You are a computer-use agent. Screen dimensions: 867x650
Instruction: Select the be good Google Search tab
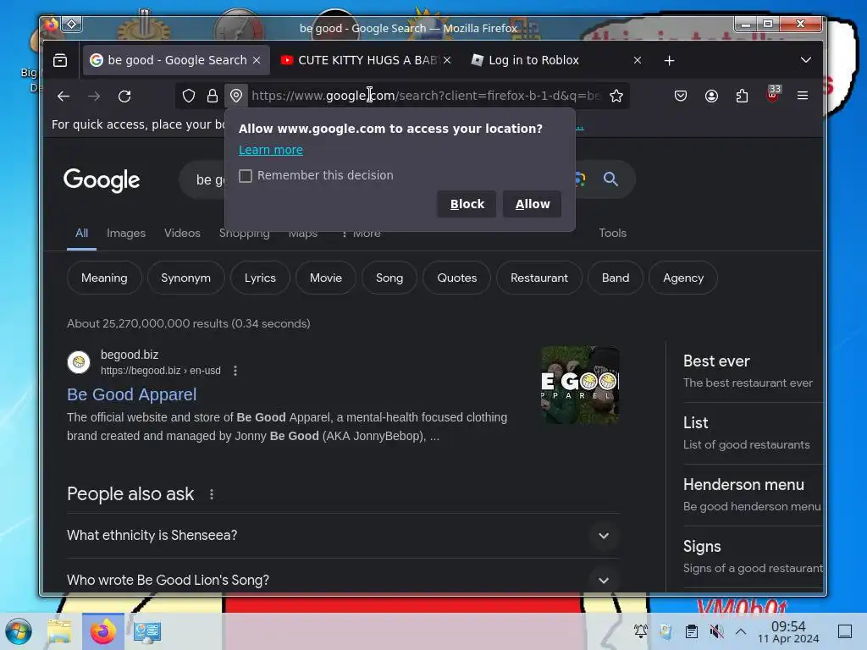(176, 60)
